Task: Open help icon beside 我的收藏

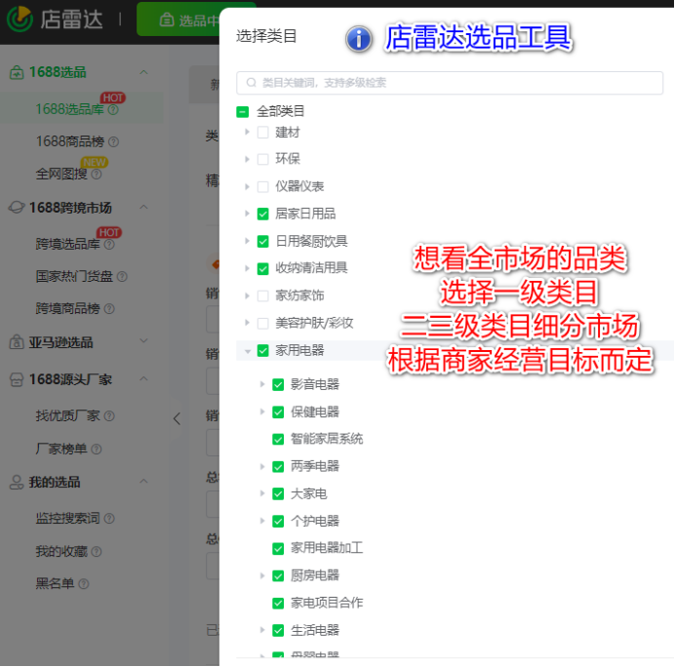Action: point(97,551)
